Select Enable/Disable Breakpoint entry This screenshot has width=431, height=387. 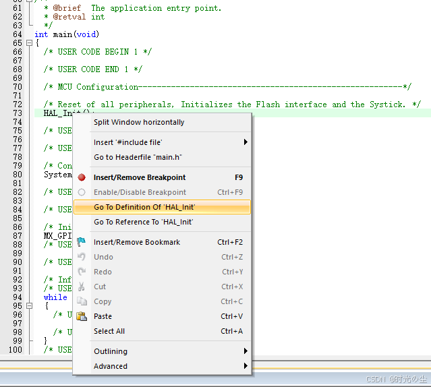click(x=162, y=192)
